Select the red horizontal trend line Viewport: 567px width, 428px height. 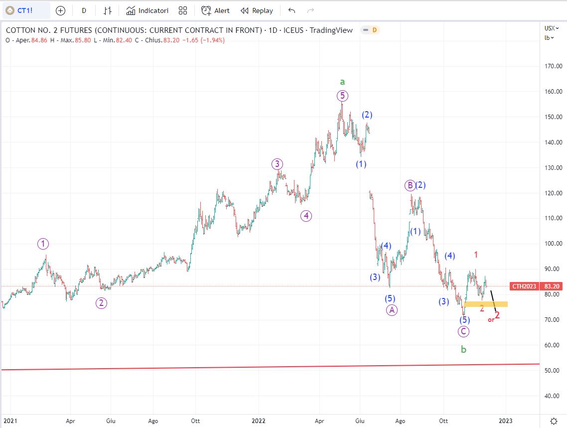click(x=271, y=367)
